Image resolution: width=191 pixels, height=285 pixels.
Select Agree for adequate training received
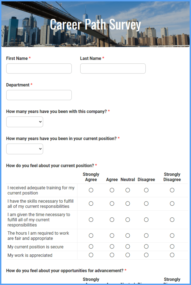[x=112, y=190]
